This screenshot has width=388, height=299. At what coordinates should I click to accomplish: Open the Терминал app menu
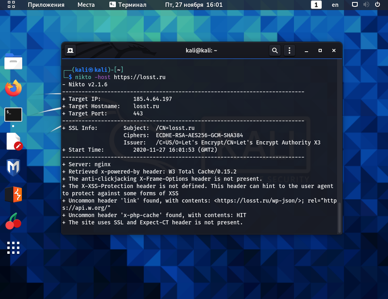128,5
